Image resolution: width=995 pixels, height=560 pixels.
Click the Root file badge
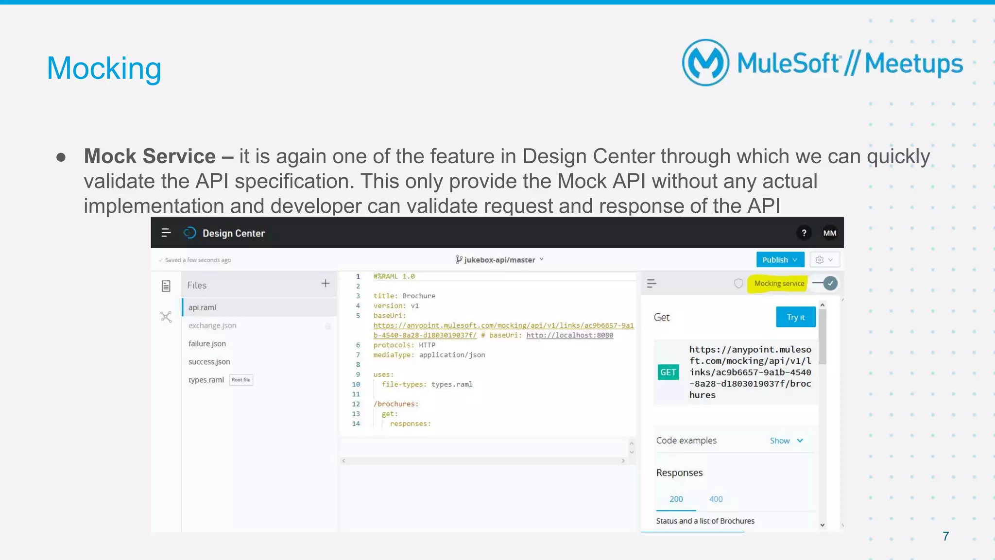[x=241, y=380]
